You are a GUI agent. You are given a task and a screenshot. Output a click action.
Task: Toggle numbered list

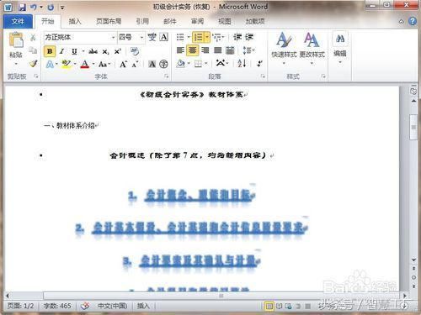199,37
